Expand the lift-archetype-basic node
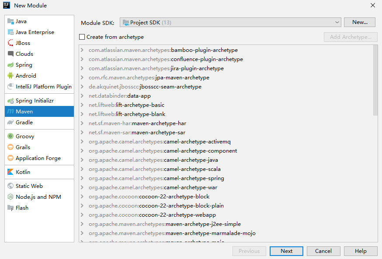This screenshot has height=259, width=382. [82, 105]
